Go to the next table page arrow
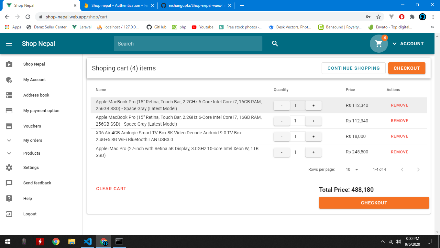This screenshot has width=440, height=248. coord(418,170)
